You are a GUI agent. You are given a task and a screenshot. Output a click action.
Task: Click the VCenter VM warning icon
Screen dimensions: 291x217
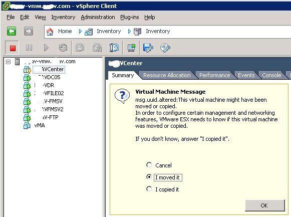pyautogui.click(x=27, y=70)
